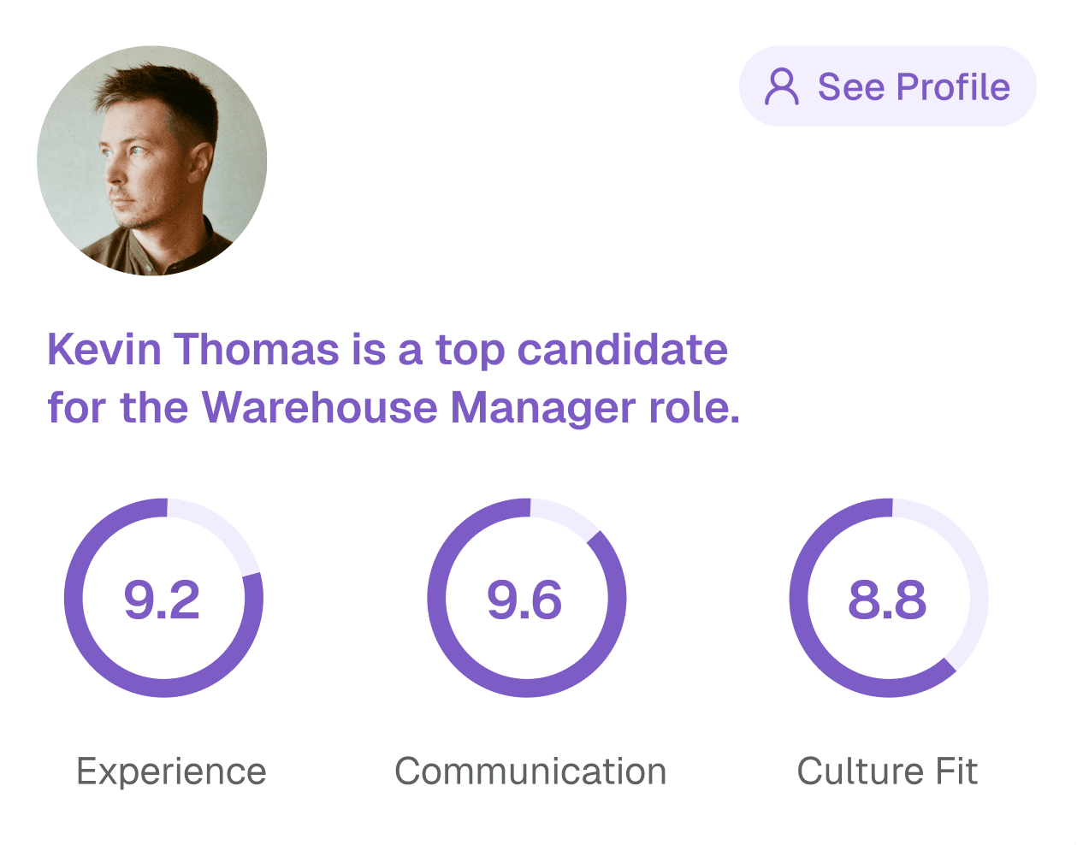Click the Experience score ring
Viewport: 1089px width, 845px height.
click(x=163, y=598)
